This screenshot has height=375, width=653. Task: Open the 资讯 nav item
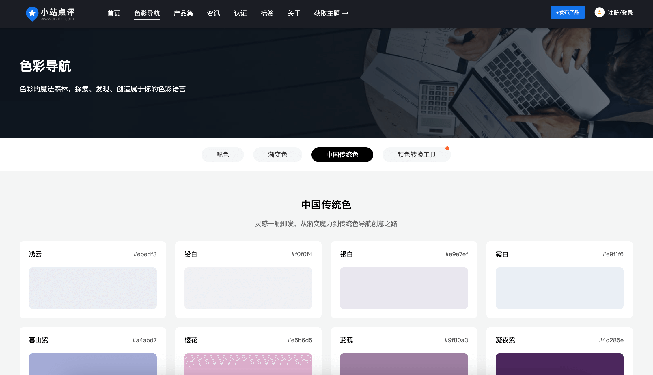(213, 13)
